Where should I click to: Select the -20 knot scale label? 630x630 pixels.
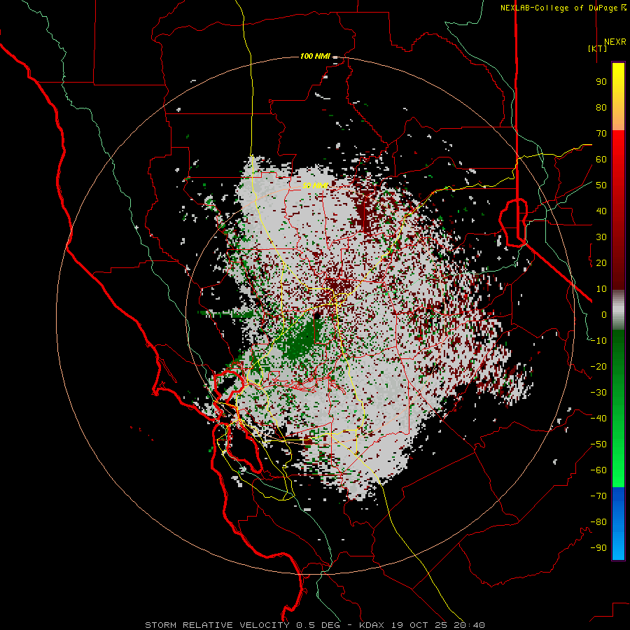[598, 367]
